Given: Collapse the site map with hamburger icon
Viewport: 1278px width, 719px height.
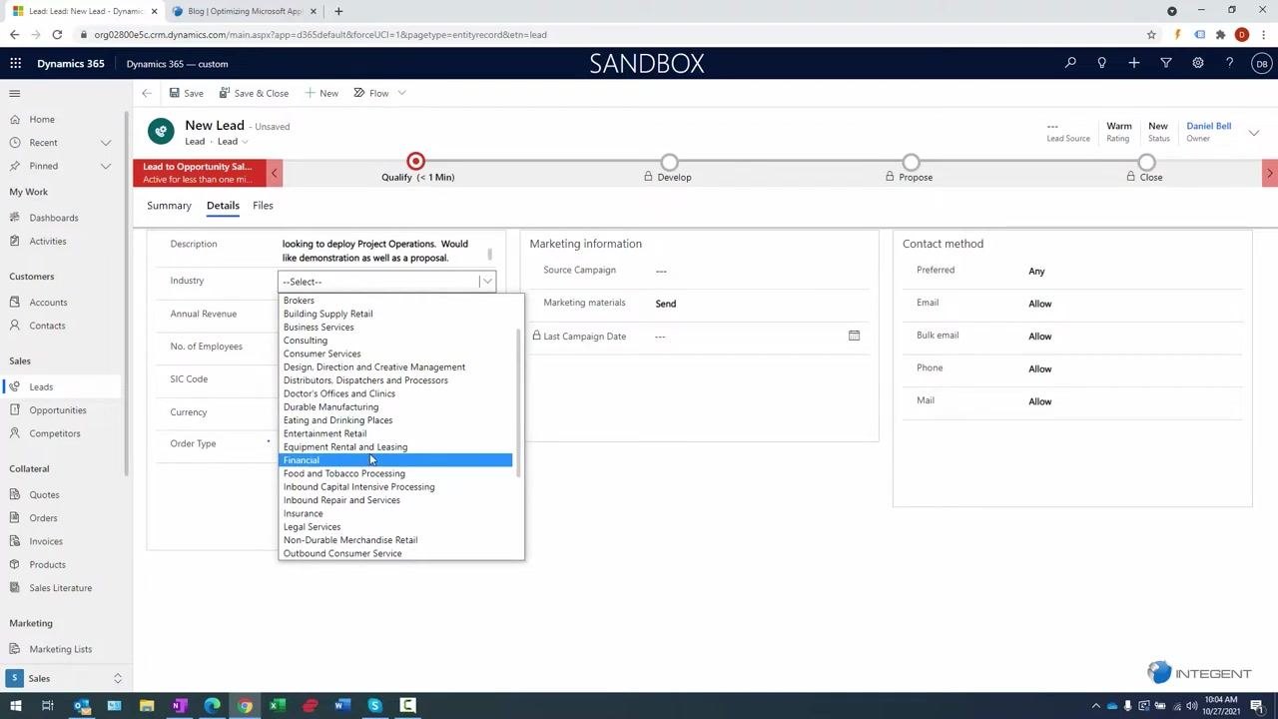Looking at the screenshot, I should [15, 93].
